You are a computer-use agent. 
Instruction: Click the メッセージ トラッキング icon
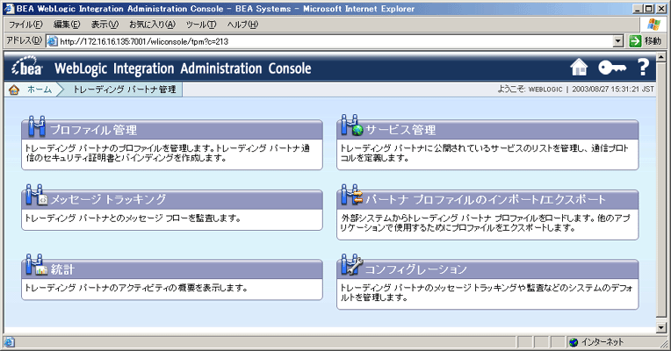coord(36,195)
